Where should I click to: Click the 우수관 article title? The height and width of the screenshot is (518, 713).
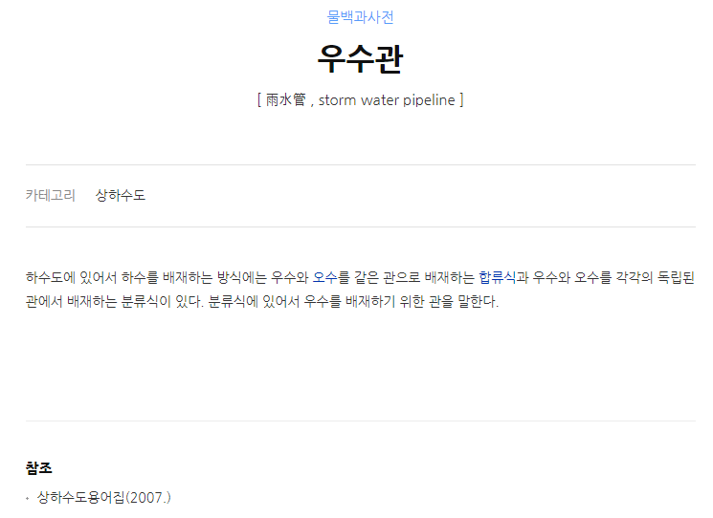click(x=360, y=59)
